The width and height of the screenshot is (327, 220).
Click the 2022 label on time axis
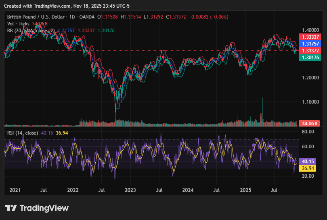pos(73,189)
